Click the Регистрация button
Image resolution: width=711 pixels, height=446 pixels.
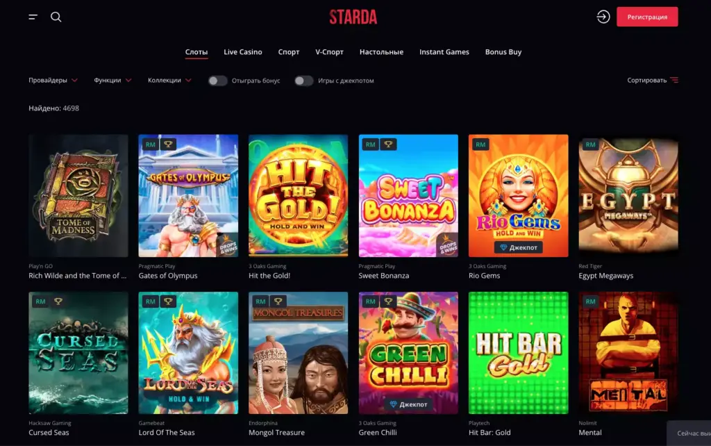click(x=647, y=17)
